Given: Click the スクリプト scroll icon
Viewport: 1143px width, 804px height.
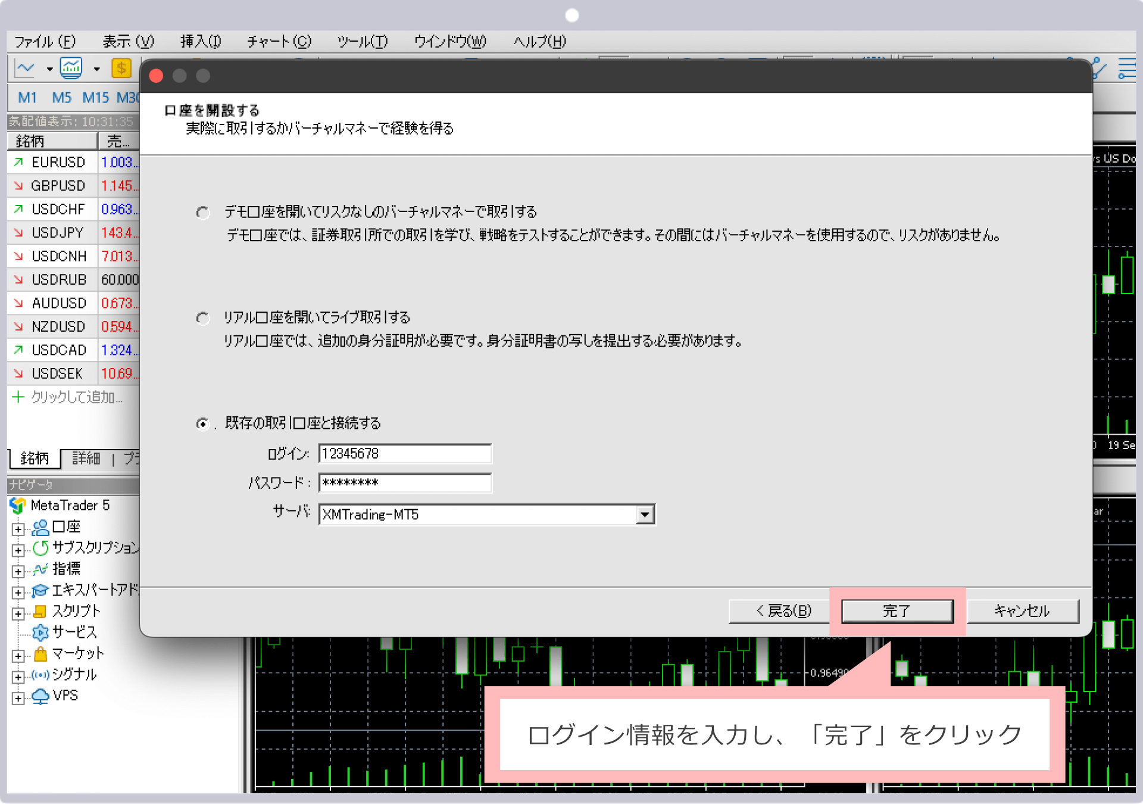Looking at the screenshot, I should point(40,611).
